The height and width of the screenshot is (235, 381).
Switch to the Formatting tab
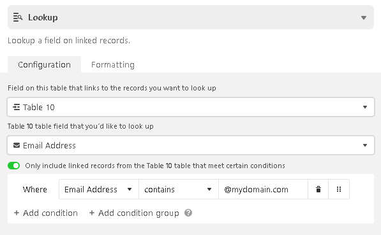click(x=113, y=65)
